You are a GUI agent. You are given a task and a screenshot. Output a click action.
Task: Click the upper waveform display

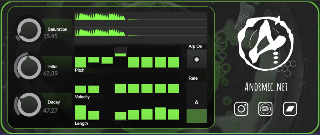pos(141,20)
